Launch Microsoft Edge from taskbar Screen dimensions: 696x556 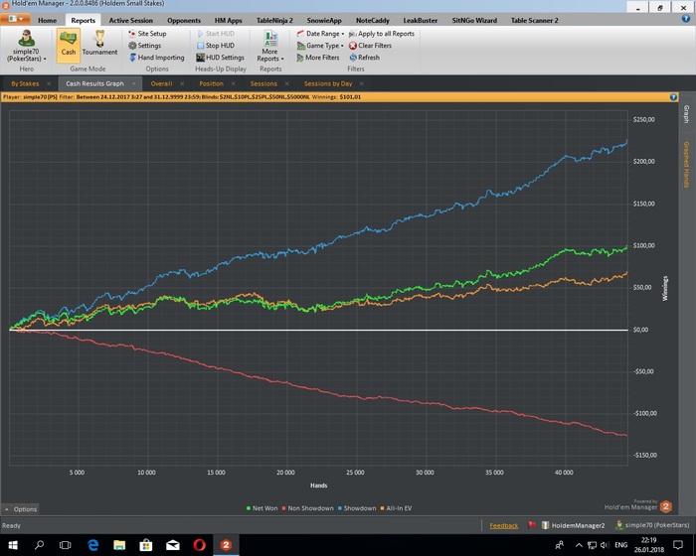tap(92, 544)
